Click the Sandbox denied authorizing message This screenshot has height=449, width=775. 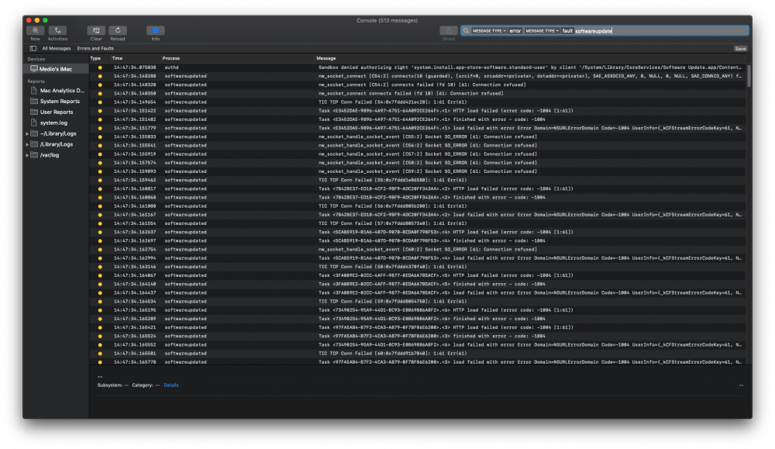coord(530,67)
